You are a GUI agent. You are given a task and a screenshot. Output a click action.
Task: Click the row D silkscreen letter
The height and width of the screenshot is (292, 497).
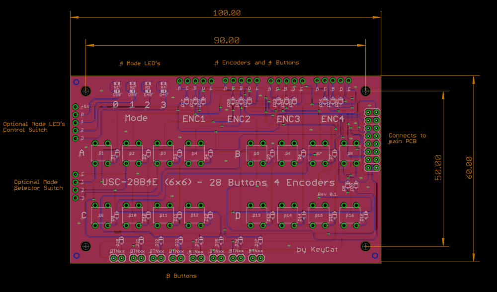pyautogui.click(x=238, y=217)
